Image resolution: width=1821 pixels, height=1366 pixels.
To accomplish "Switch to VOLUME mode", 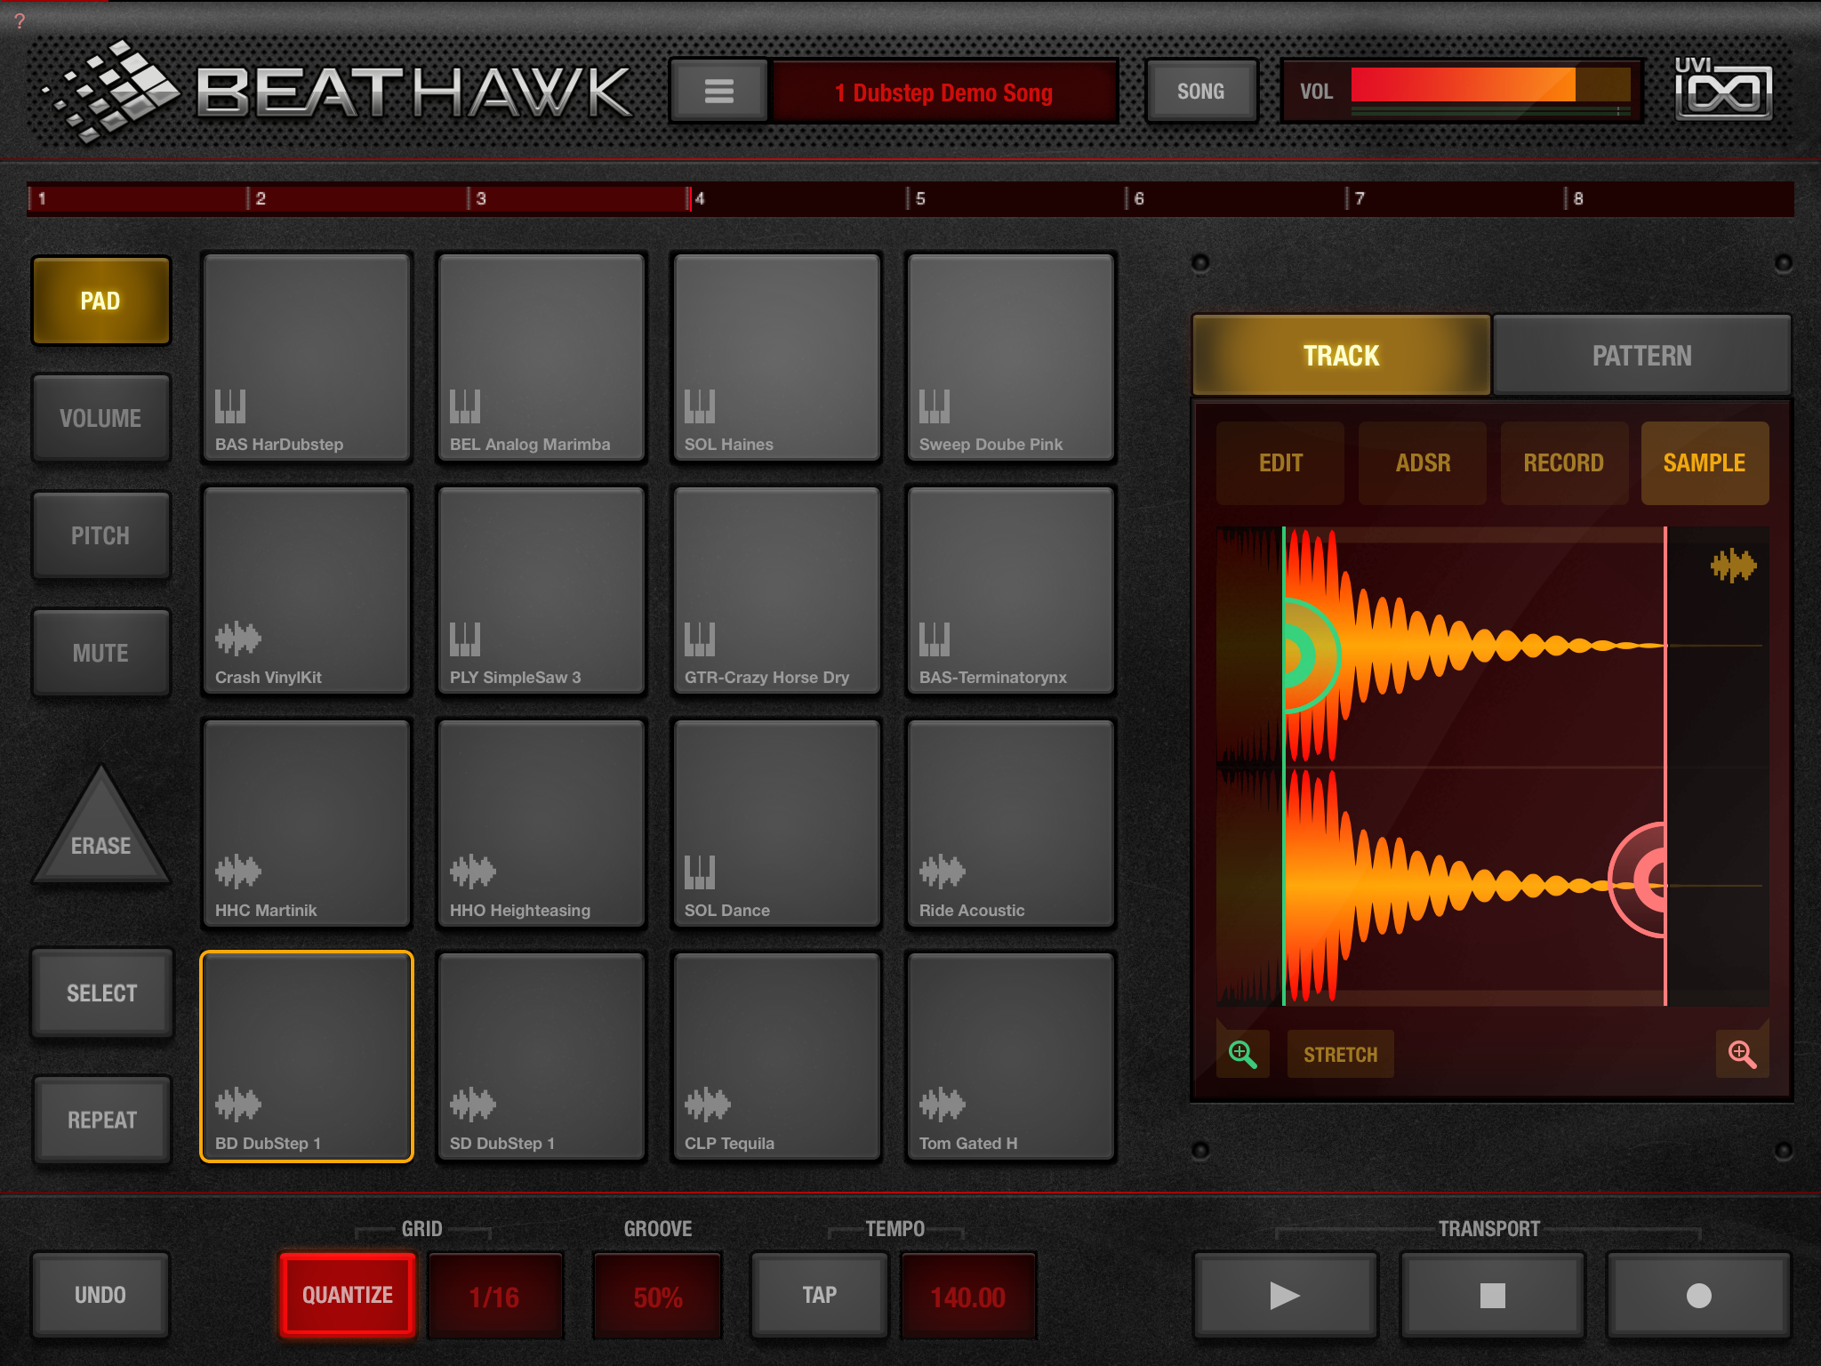I will pyautogui.click(x=100, y=418).
